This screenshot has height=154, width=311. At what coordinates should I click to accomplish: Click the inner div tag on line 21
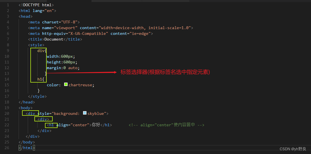click(x=43, y=119)
